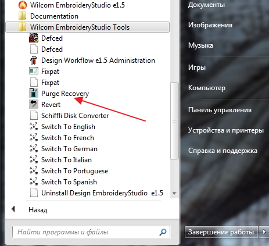Open Игры link
269x246 pixels.
(197, 67)
